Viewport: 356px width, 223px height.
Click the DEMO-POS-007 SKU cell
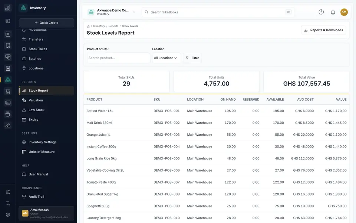(167, 182)
